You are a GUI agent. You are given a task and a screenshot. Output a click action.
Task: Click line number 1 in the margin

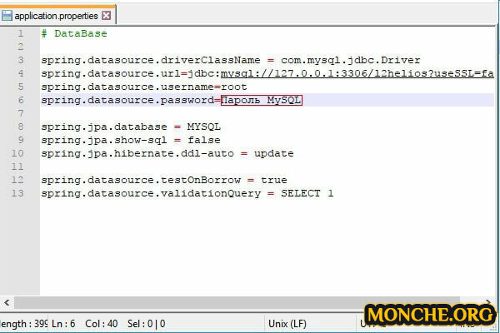(19, 33)
